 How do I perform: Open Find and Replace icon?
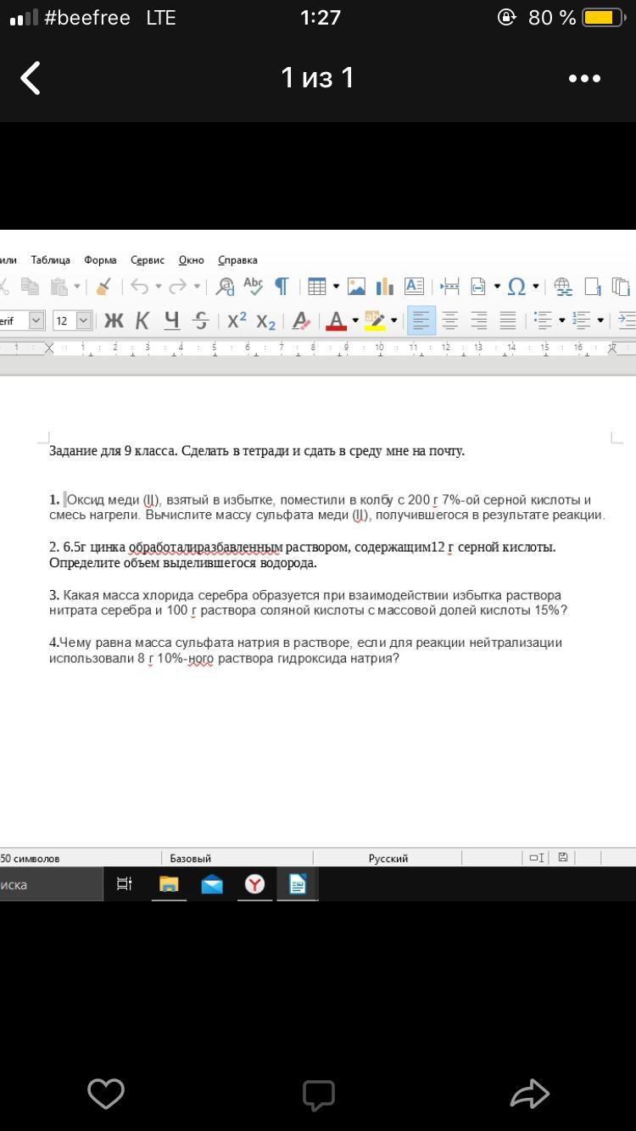pyautogui.click(x=225, y=287)
